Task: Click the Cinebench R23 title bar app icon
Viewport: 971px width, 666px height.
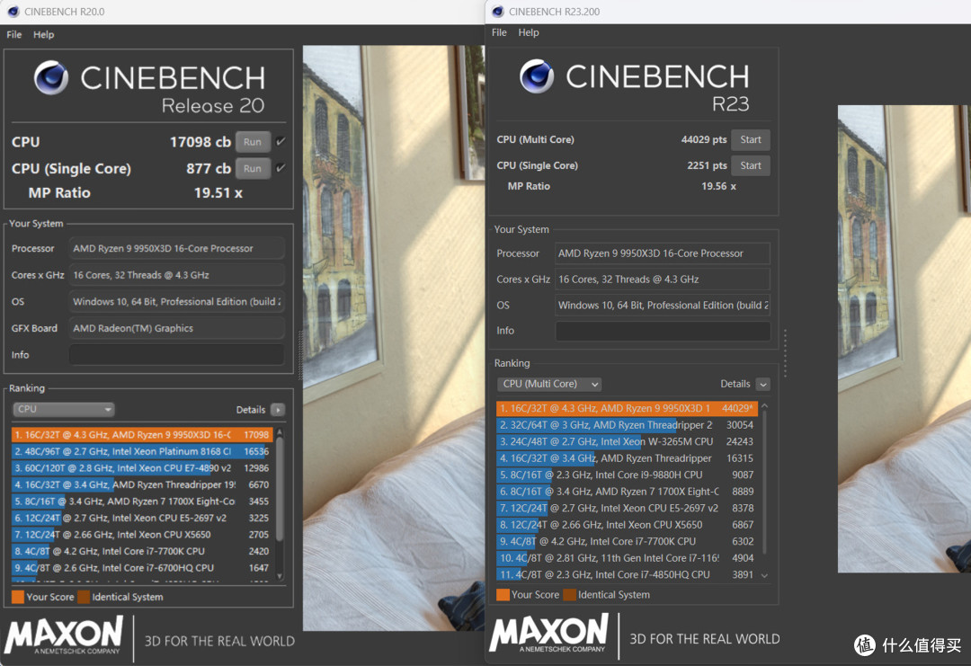Action: [x=498, y=11]
